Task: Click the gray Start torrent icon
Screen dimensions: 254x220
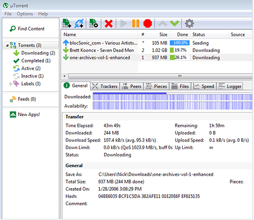Action: 124,24
